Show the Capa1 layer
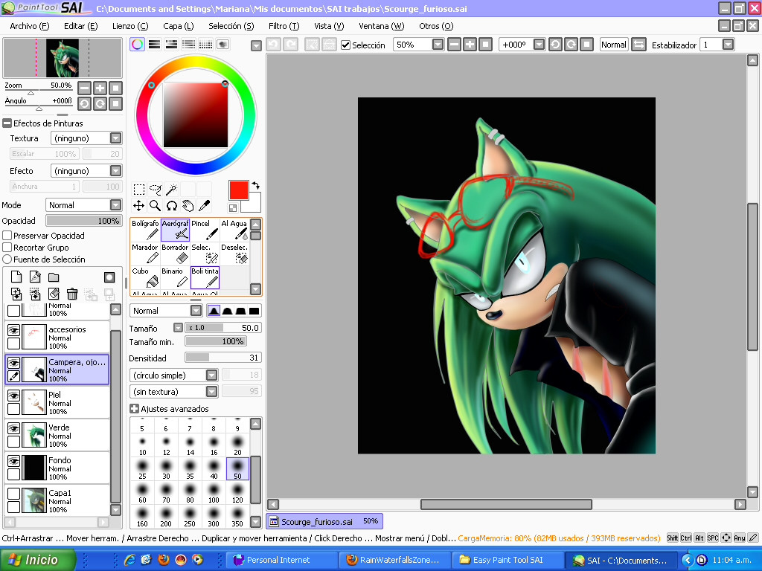 click(x=13, y=494)
